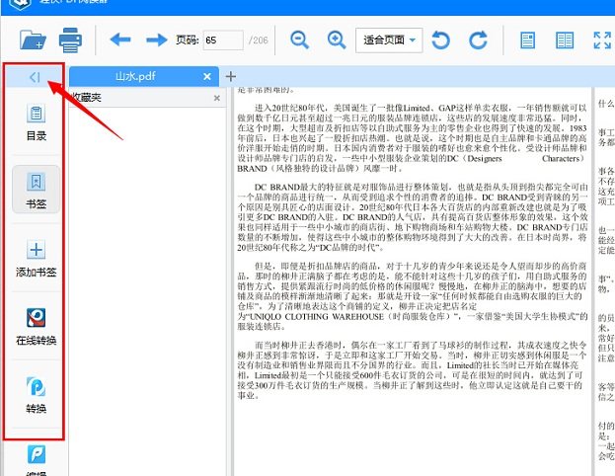Collapse the sidebar with the arrow-bar icon

pos(35,77)
